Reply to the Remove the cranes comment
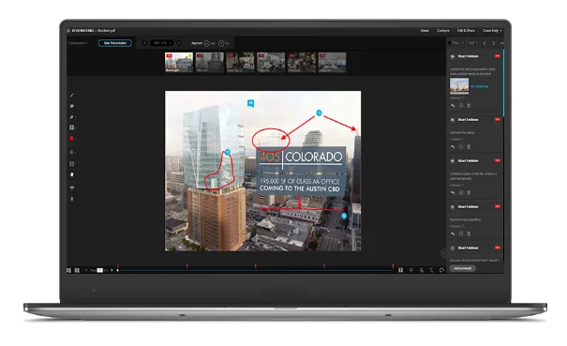Screen dimensions: 567x346 click(x=453, y=147)
